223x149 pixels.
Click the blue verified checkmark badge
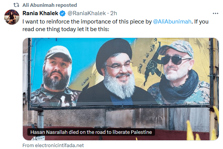[62, 13]
